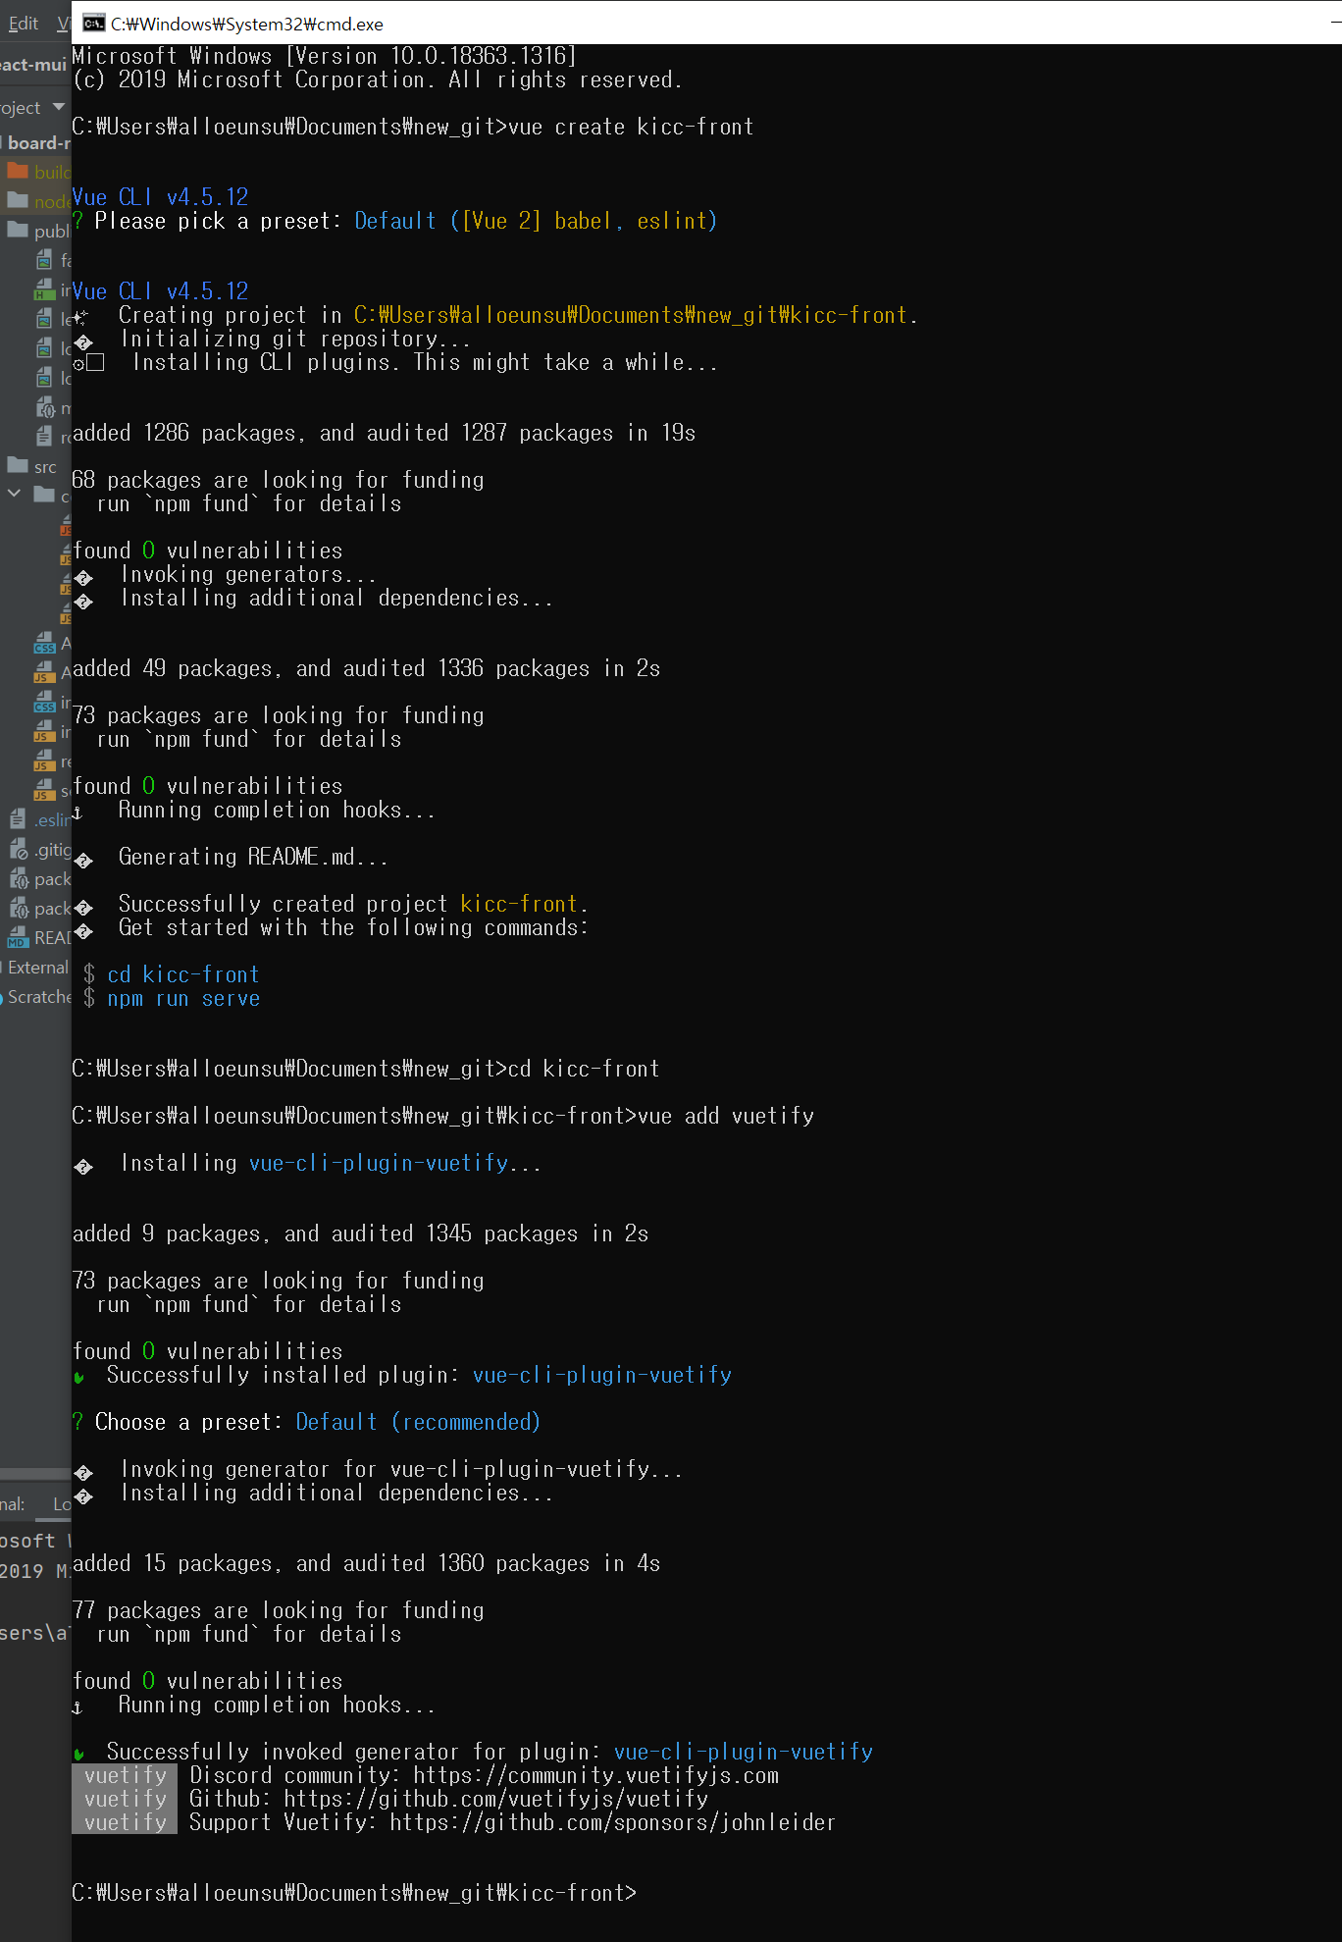Click the image file icon beside 'le' in the IDE

[x=44, y=318]
